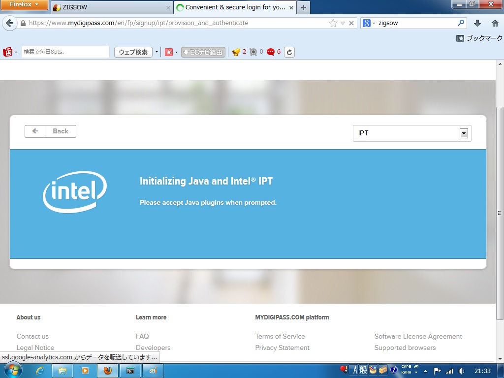Click the IME input mode A indicator
Viewport: 504px width, 378px height.
click(355, 370)
